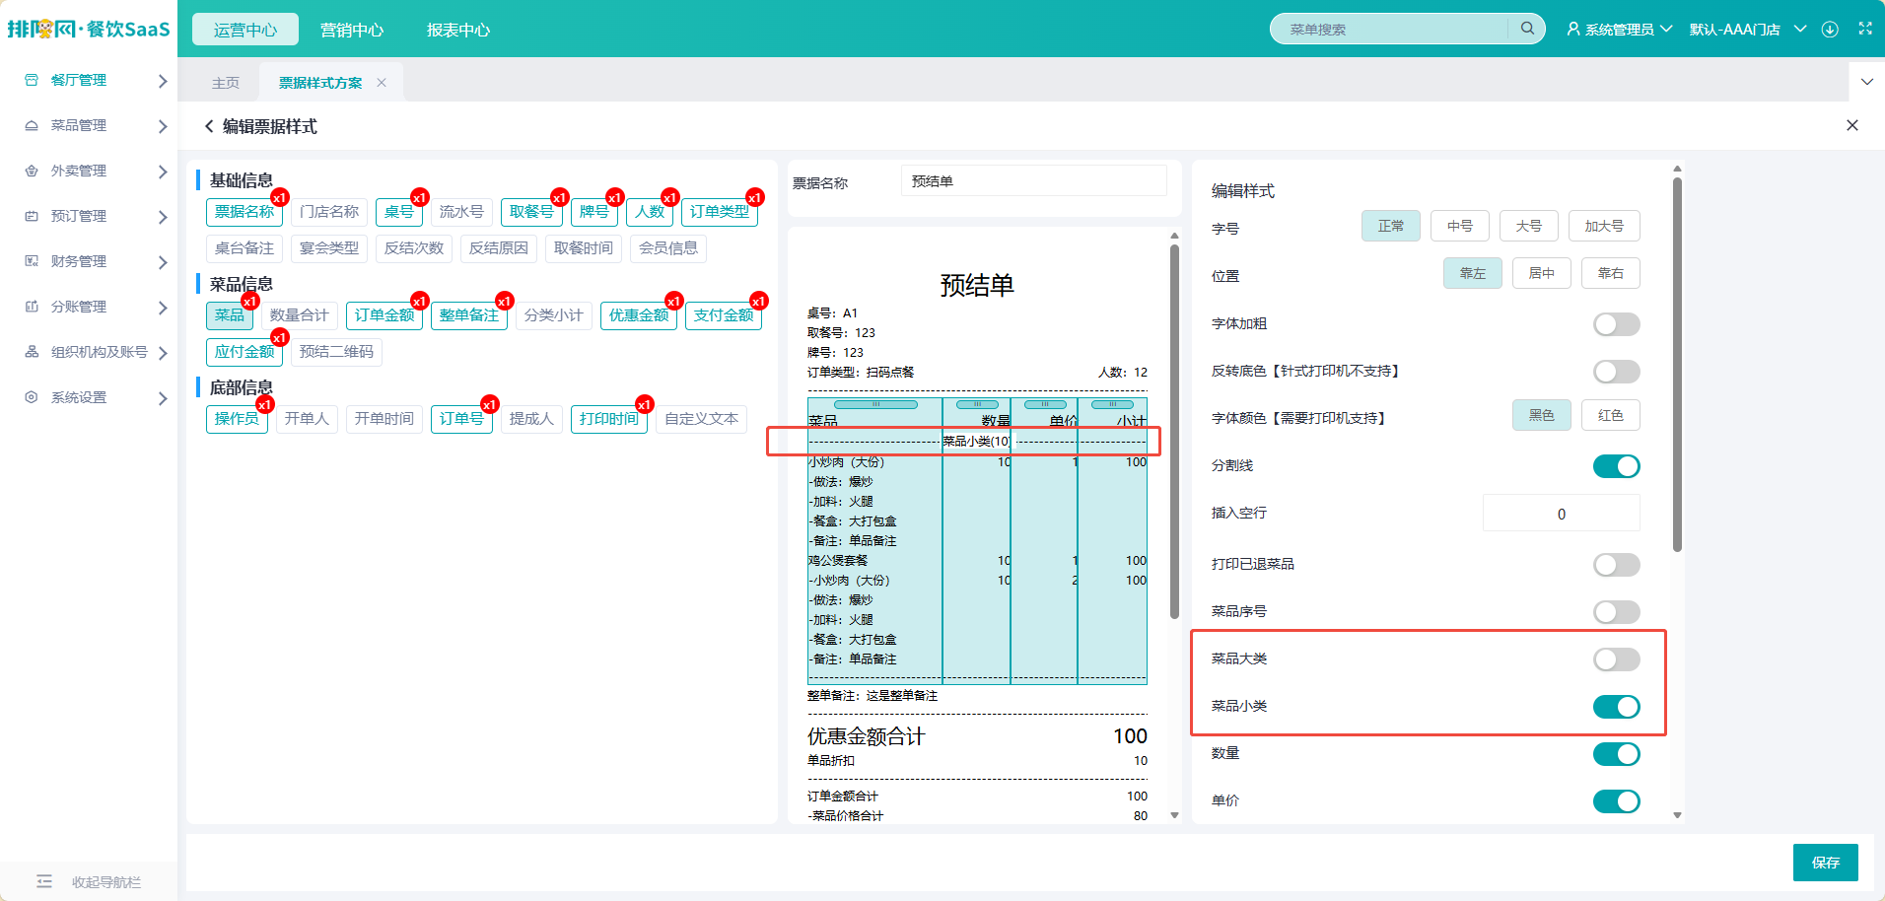Click the 系统设置 gear icon
The height and width of the screenshot is (901, 1885).
32,397
